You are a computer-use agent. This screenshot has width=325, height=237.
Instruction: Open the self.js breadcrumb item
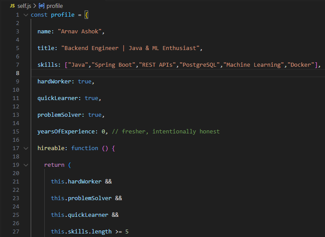click(x=25, y=6)
